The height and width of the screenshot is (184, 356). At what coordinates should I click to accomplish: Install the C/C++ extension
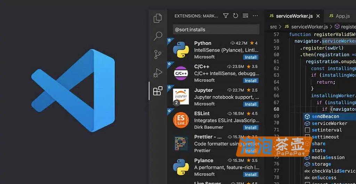coord(251,81)
